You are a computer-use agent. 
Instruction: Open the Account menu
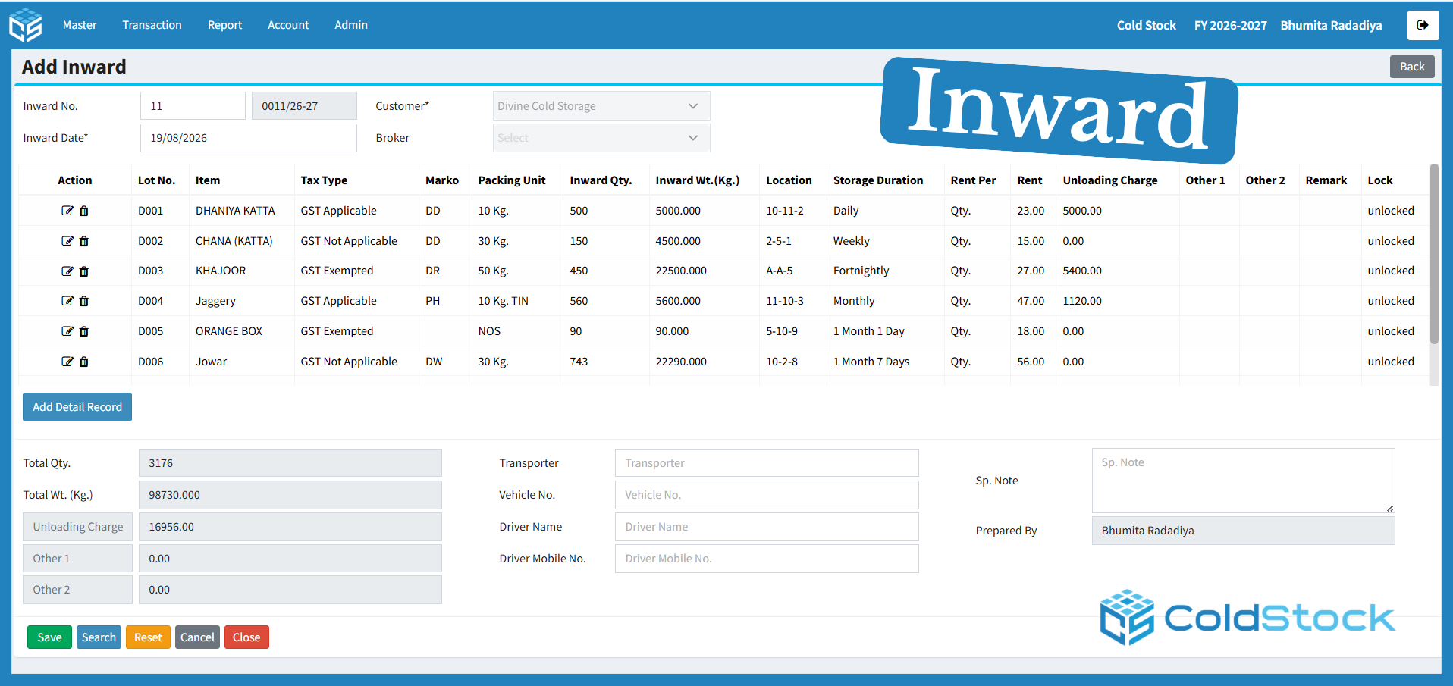[288, 25]
